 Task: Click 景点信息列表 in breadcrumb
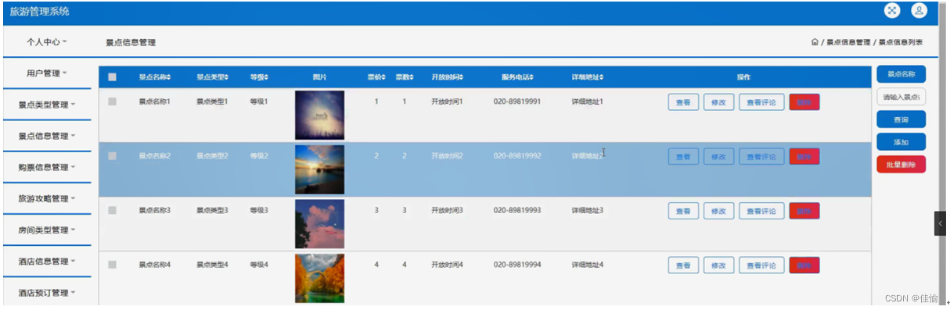click(x=900, y=42)
